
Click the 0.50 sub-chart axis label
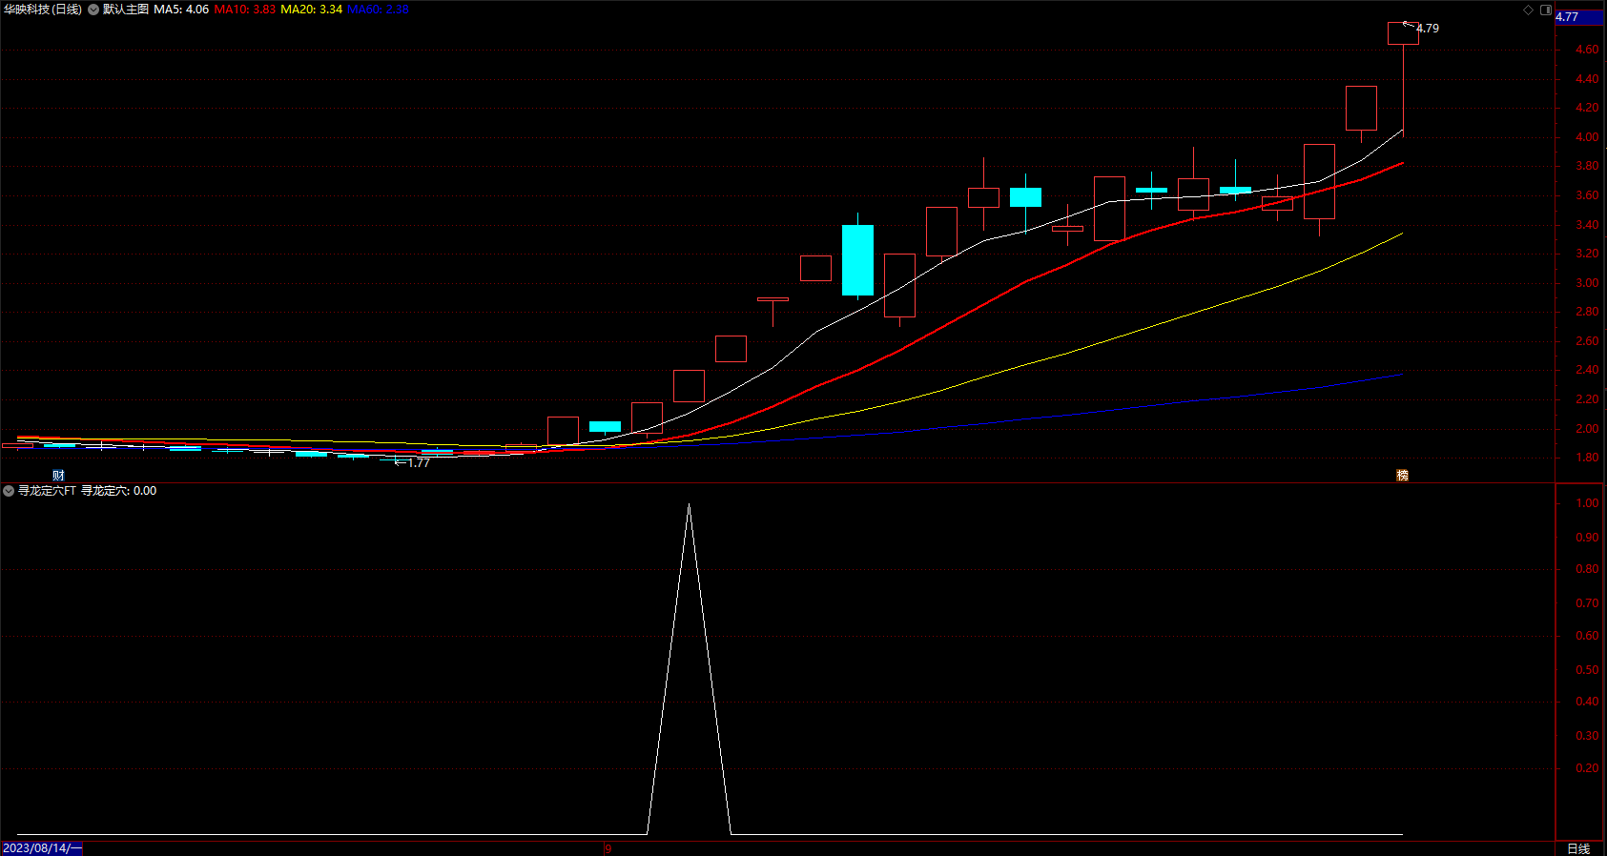pyautogui.click(x=1587, y=670)
